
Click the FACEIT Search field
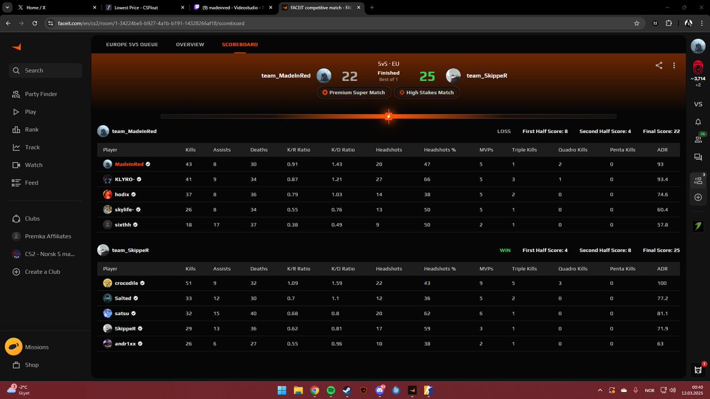click(46, 70)
